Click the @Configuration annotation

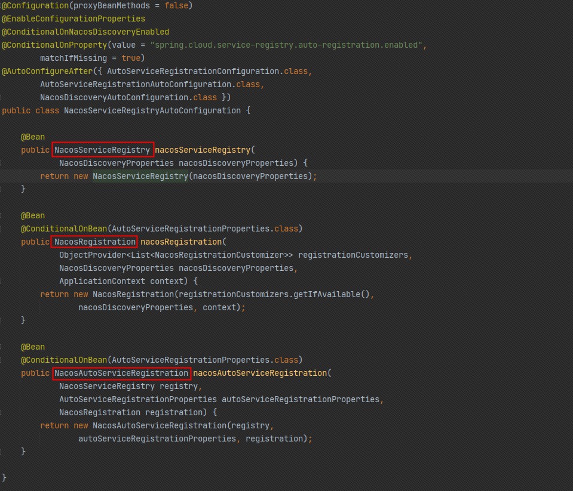coord(35,5)
